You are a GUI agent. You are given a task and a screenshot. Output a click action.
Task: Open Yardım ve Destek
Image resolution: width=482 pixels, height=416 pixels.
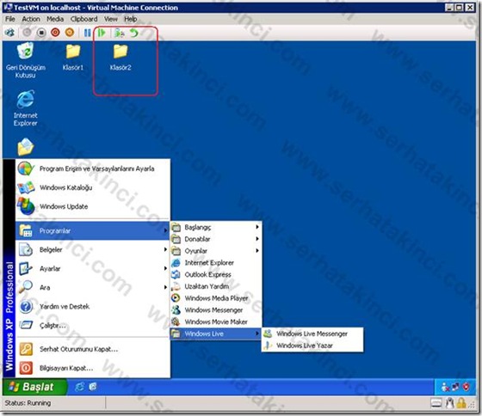pyautogui.click(x=93, y=306)
